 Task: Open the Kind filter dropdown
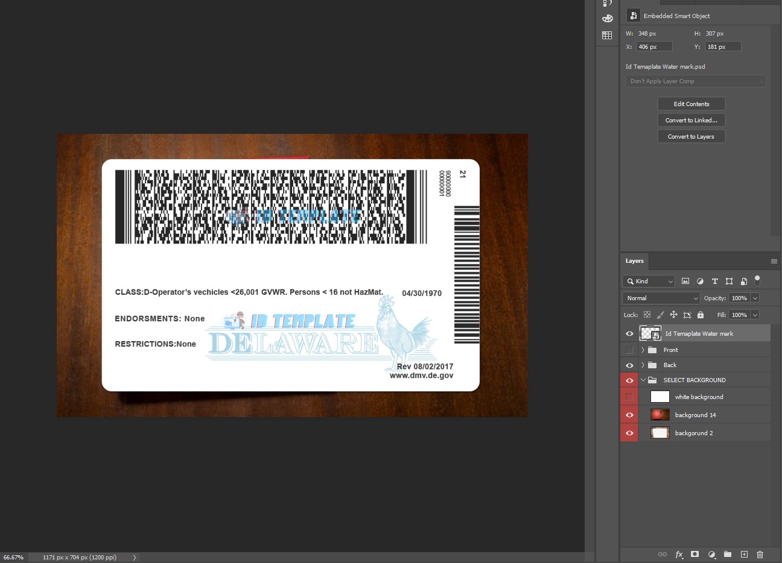coord(649,281)
